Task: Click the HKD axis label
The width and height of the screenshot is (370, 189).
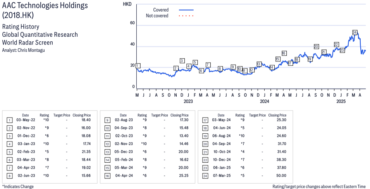Action: (127, 4)
